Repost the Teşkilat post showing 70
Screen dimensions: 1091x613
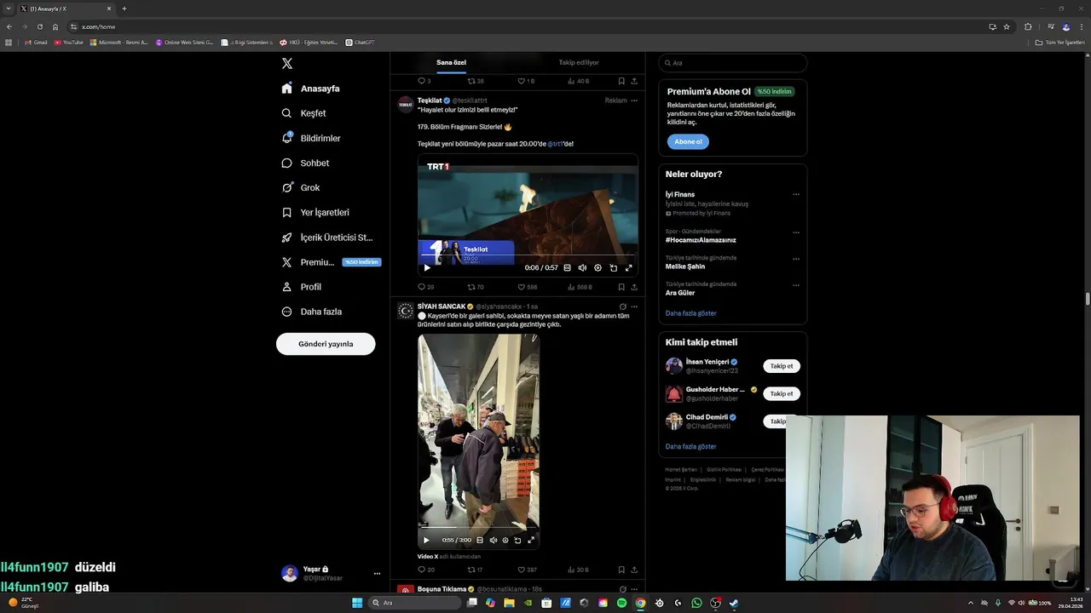476,287
